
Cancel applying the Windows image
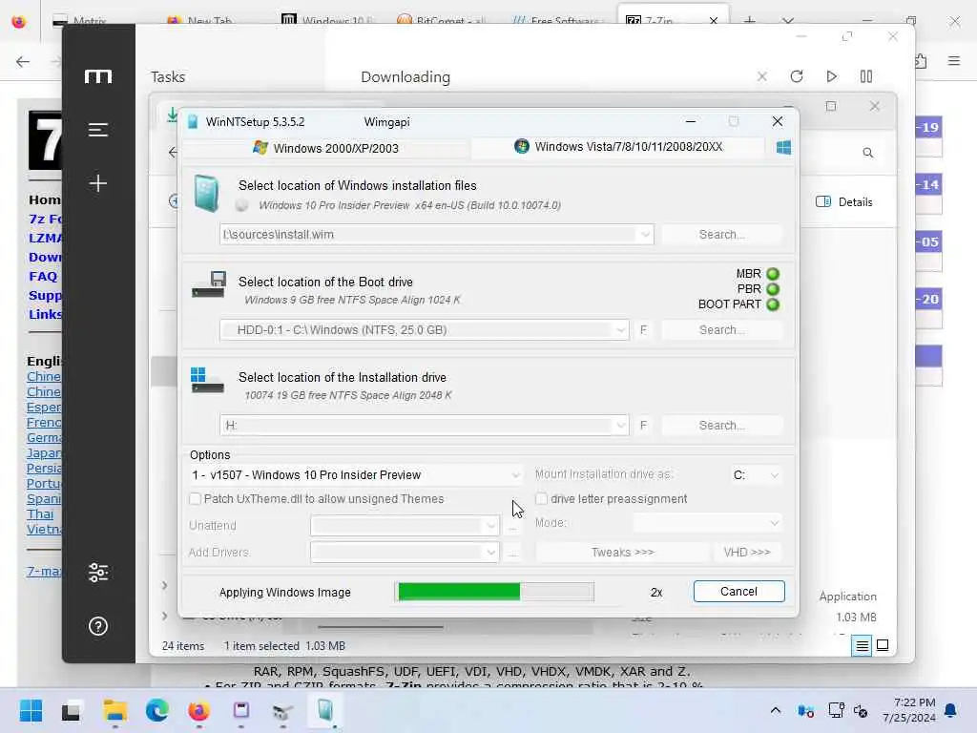[x=739, y=592]
